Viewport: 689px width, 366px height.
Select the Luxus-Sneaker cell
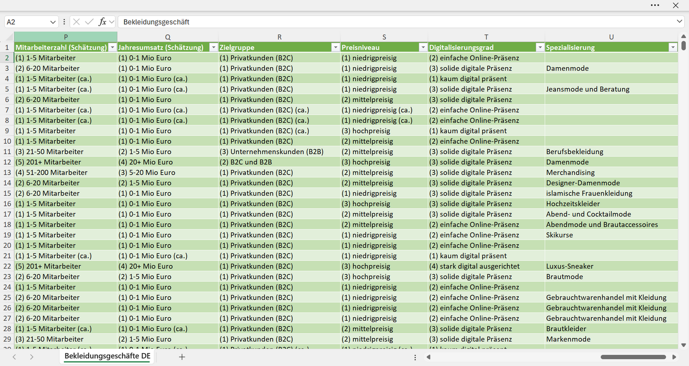tap(611, 266)
